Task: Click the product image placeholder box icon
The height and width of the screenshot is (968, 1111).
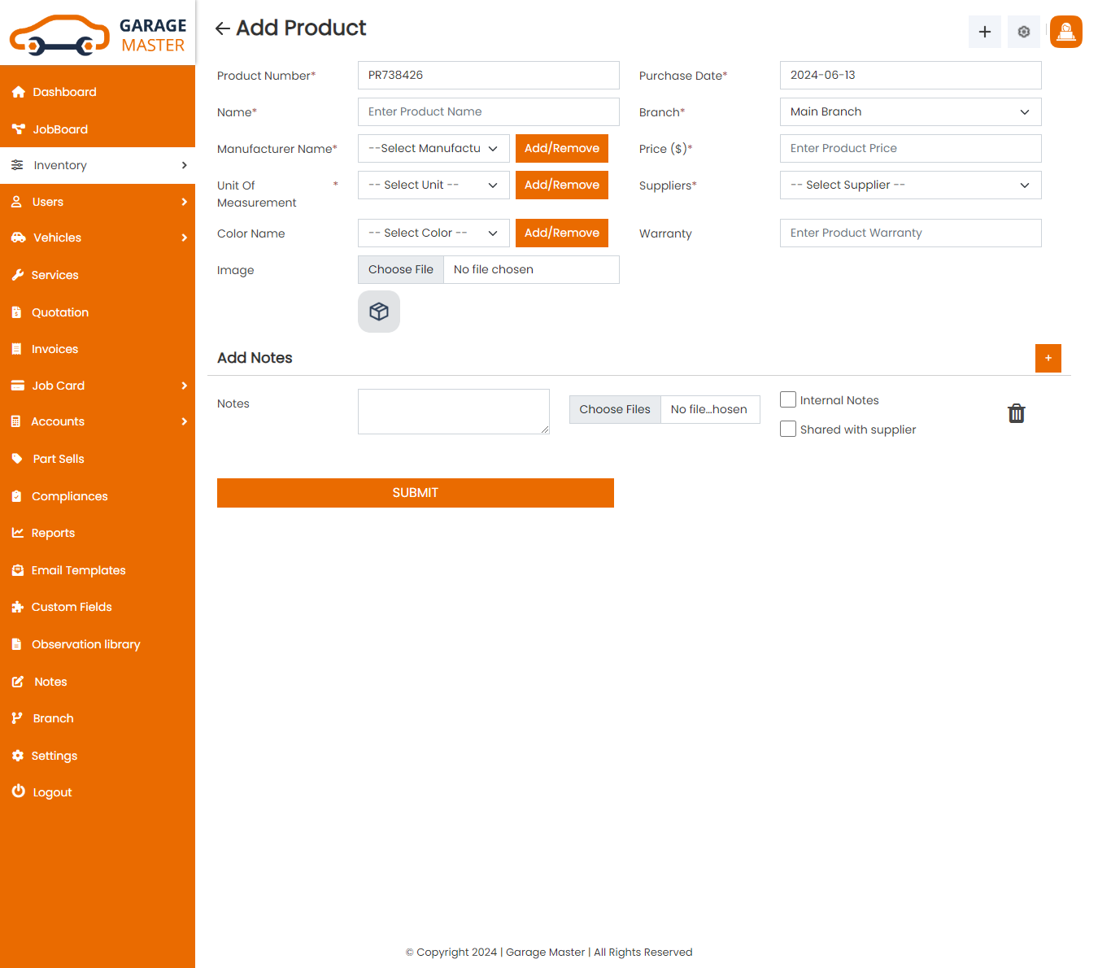Action: click(379, 312)
